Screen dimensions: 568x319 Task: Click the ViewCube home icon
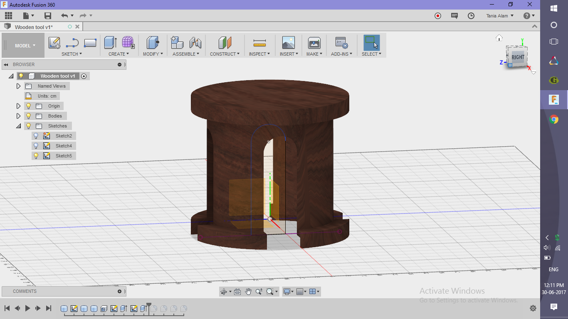499,38
